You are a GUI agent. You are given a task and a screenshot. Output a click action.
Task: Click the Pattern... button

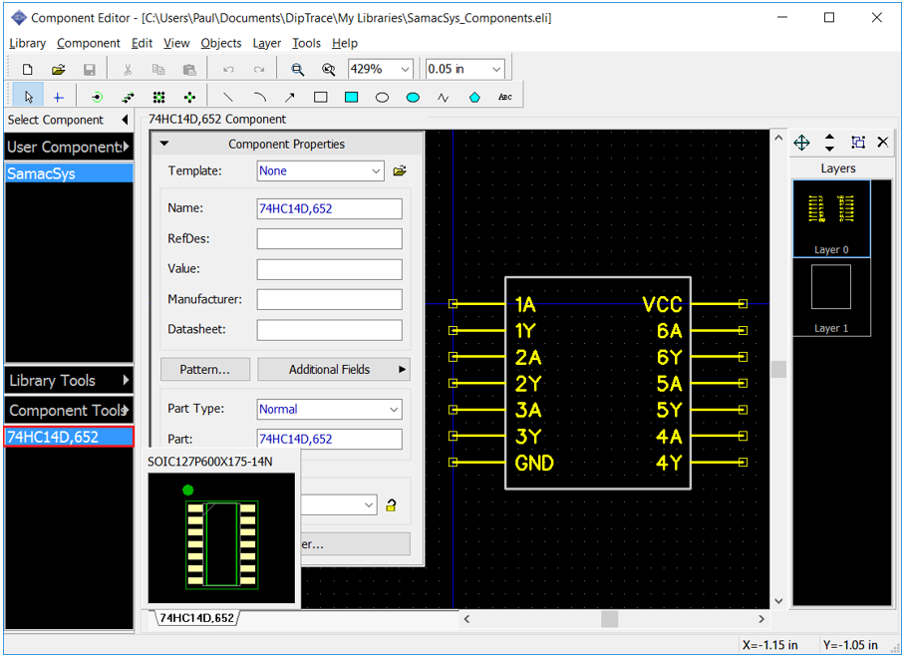(x=205, y=370)
